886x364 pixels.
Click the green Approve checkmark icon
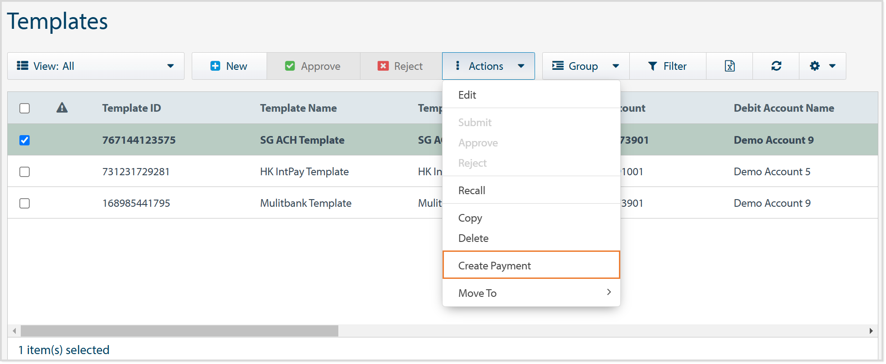pyautogui.click(x=290, y=66)
